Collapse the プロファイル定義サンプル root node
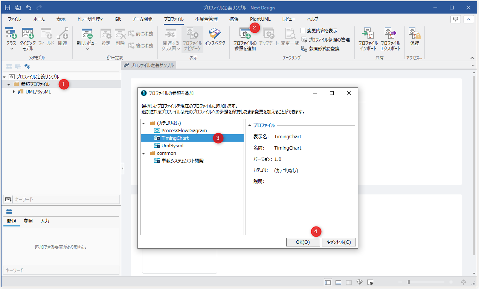 click(x=4, y=76)
